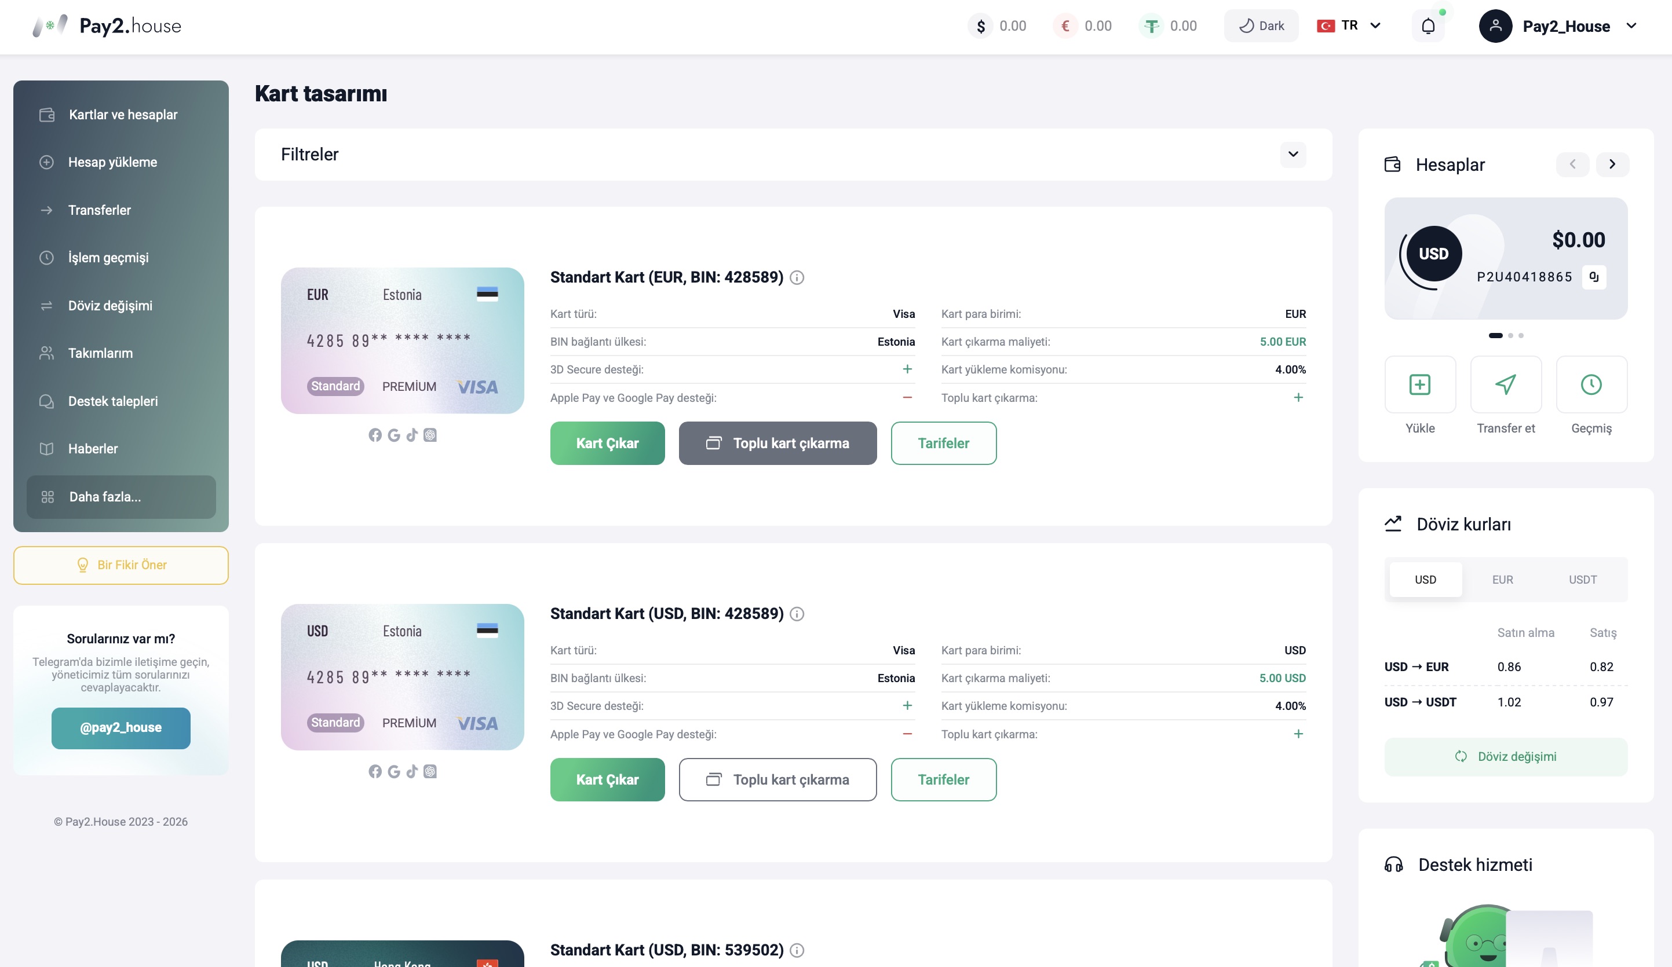Click the Geçmiş clock icon tile
The width and height of the screenshot is (1672, 967).
click(x=1591, y=384)
